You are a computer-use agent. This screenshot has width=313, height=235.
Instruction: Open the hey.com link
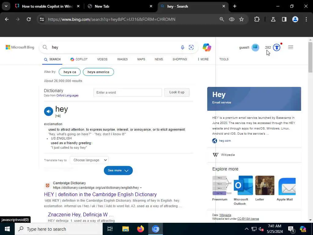(x=225, y=141)
